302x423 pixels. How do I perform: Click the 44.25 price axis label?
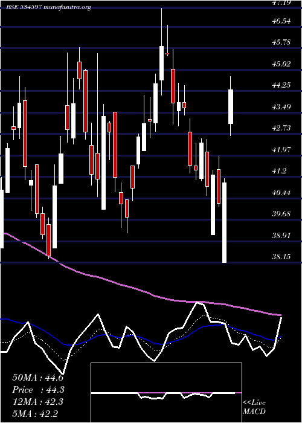point(281,85)
